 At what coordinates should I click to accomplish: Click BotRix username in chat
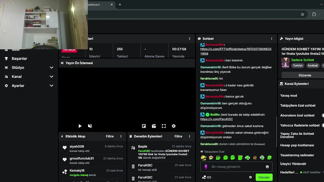click(x=215, y=115)
